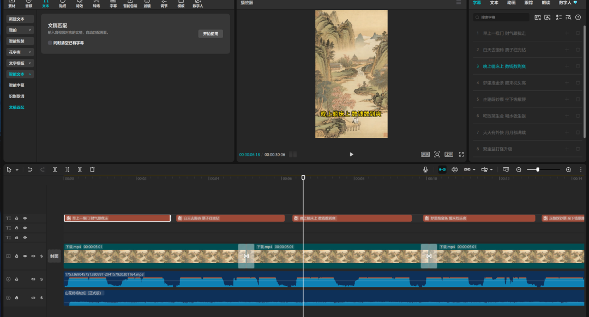Image resolution: width=589 pixels, height=317 pixels.
Task: Mute the main video track
Action: pyautogui.click(x=33, y=256)
